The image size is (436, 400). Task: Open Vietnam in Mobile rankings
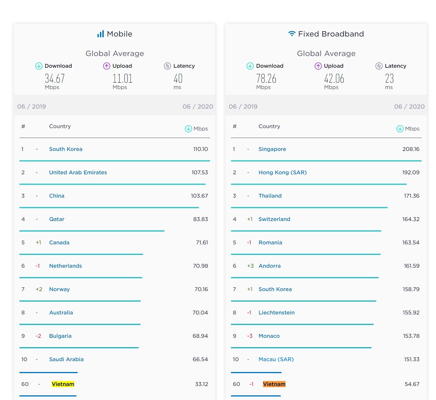point(63,384)
